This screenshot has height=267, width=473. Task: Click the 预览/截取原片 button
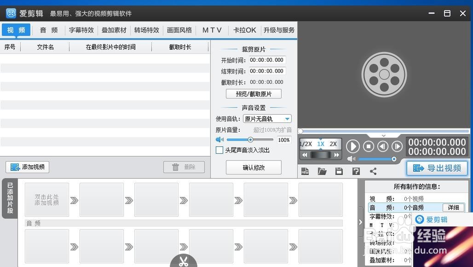(x=254, y=94)
